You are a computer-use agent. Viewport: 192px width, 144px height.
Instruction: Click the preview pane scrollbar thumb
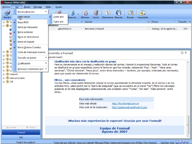(188, 125)
